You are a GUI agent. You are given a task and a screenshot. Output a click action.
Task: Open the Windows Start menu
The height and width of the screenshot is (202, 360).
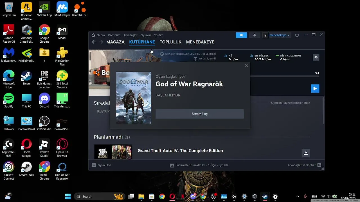68,196
